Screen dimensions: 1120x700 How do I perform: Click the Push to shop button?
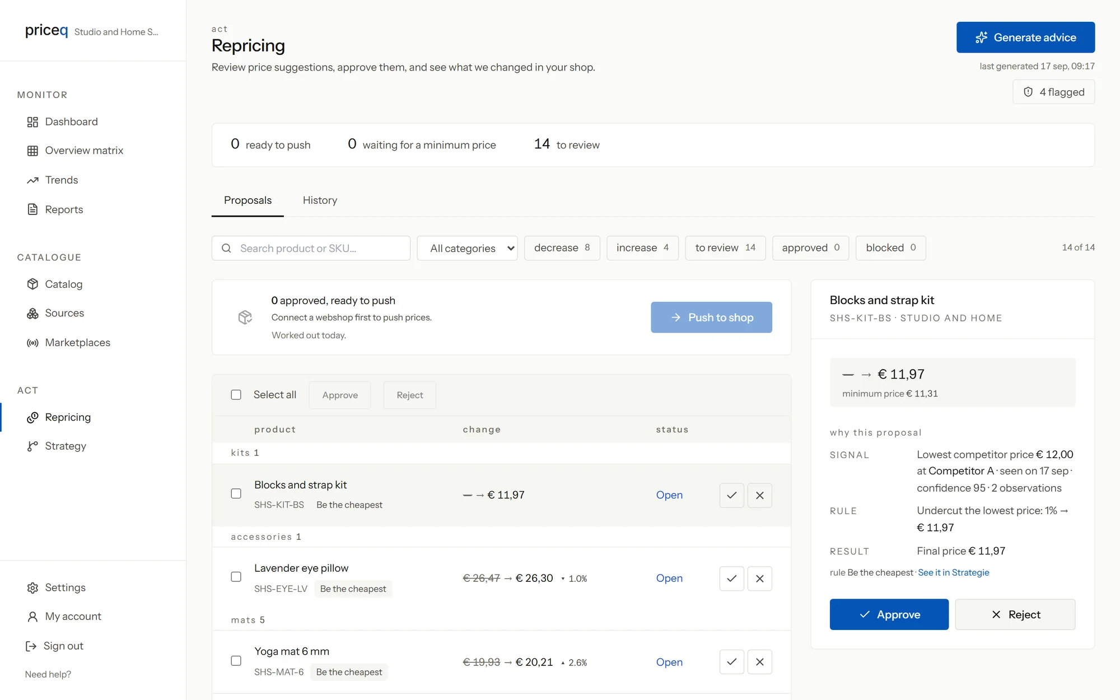click(711, 318)
